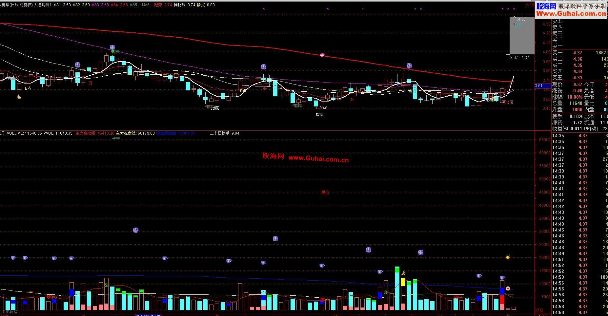The image size is (608, 316).
Task: Click the 14:49 trade row in the tick list
Action: tap(580, 253)
